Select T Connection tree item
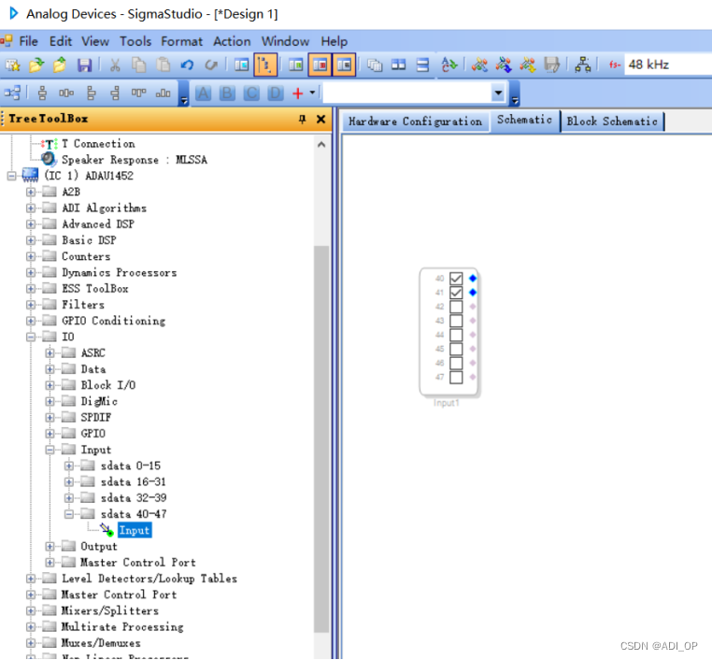 [98, 144]
